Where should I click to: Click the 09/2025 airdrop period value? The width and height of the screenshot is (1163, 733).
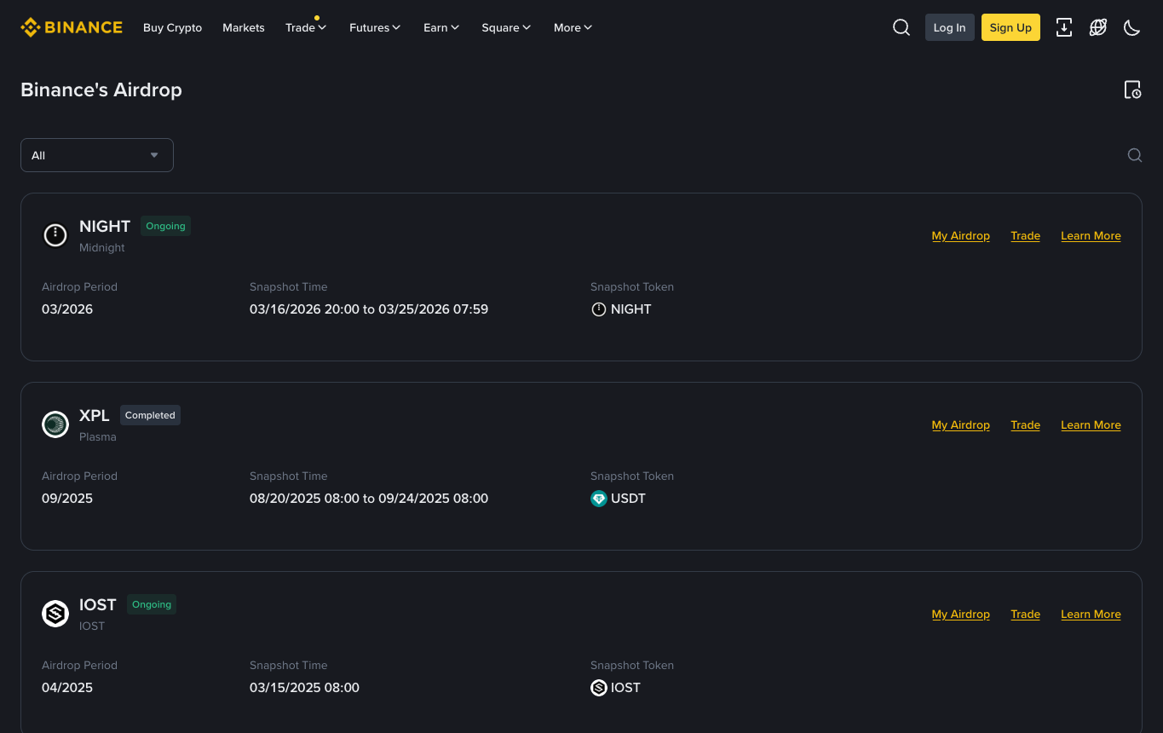pyautogui.click(x=67, y=499)
